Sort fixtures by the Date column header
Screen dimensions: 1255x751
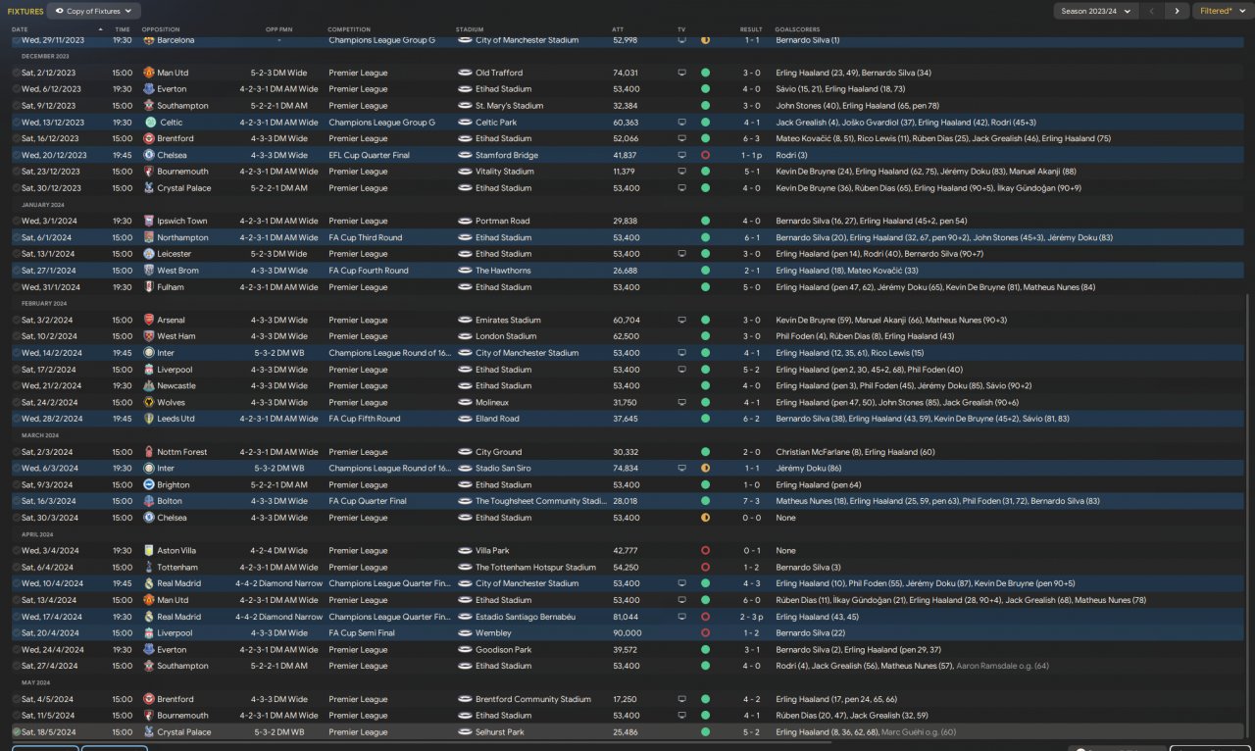coord(20,29)
